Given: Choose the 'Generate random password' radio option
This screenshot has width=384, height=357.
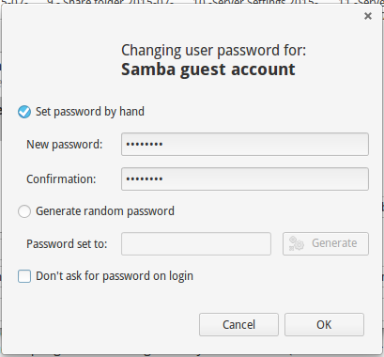Looking at the screenshot, I should point(24,211).
